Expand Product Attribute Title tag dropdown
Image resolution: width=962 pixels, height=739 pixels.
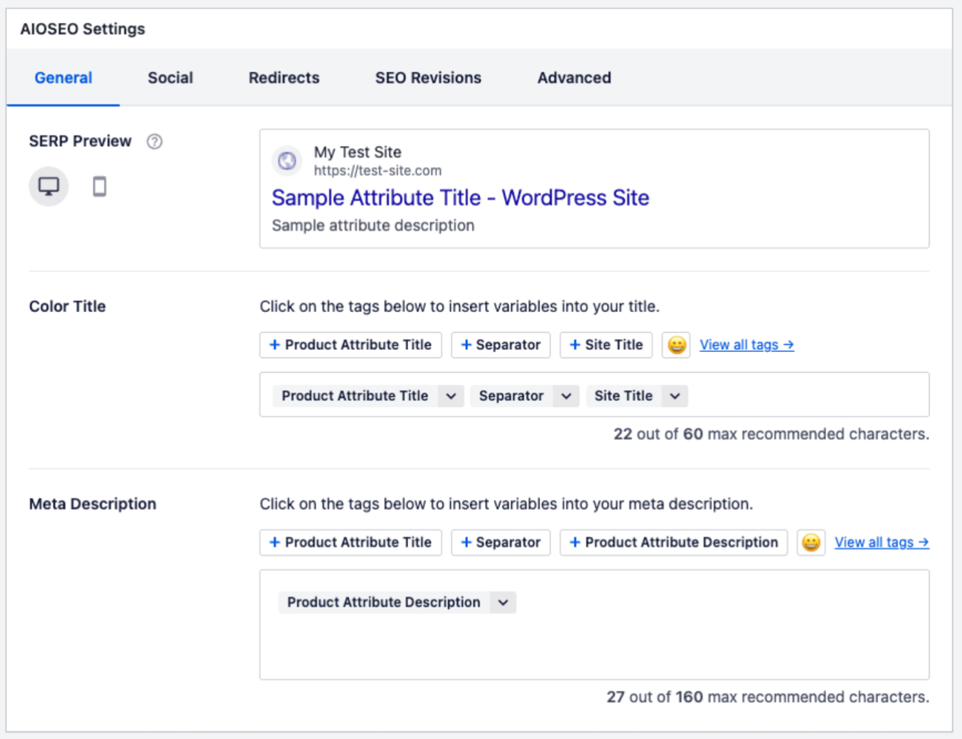pos(451,396)
